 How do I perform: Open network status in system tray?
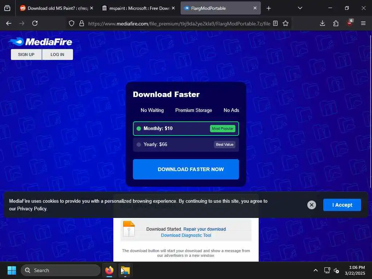[x=327, y=270]
